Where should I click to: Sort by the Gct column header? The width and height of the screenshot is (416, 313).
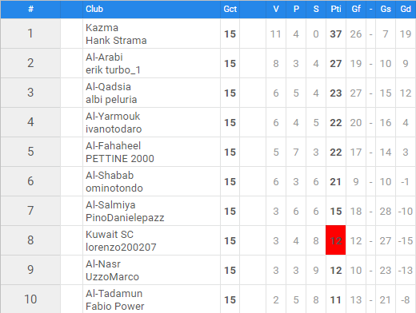[230, 9]
